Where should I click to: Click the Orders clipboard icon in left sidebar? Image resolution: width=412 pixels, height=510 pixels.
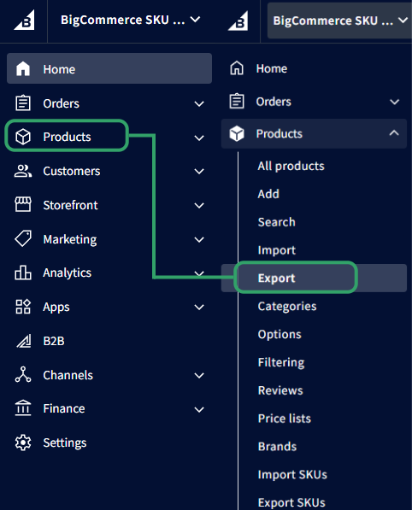tap(23, 103)
